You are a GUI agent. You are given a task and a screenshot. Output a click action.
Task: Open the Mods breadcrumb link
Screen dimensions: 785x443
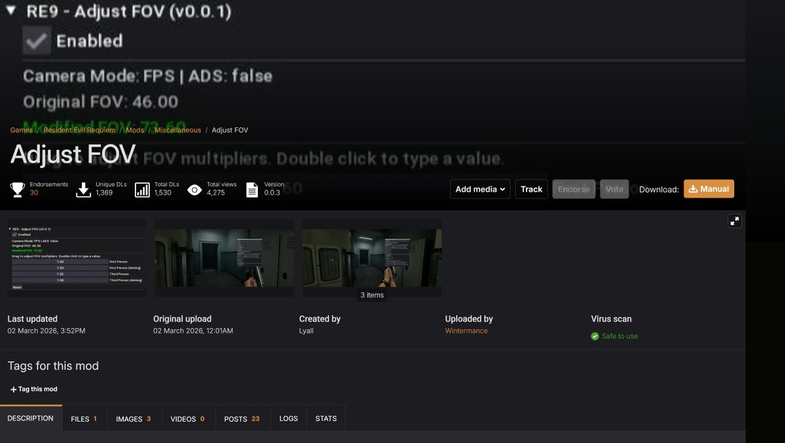(x=135, y=130)
